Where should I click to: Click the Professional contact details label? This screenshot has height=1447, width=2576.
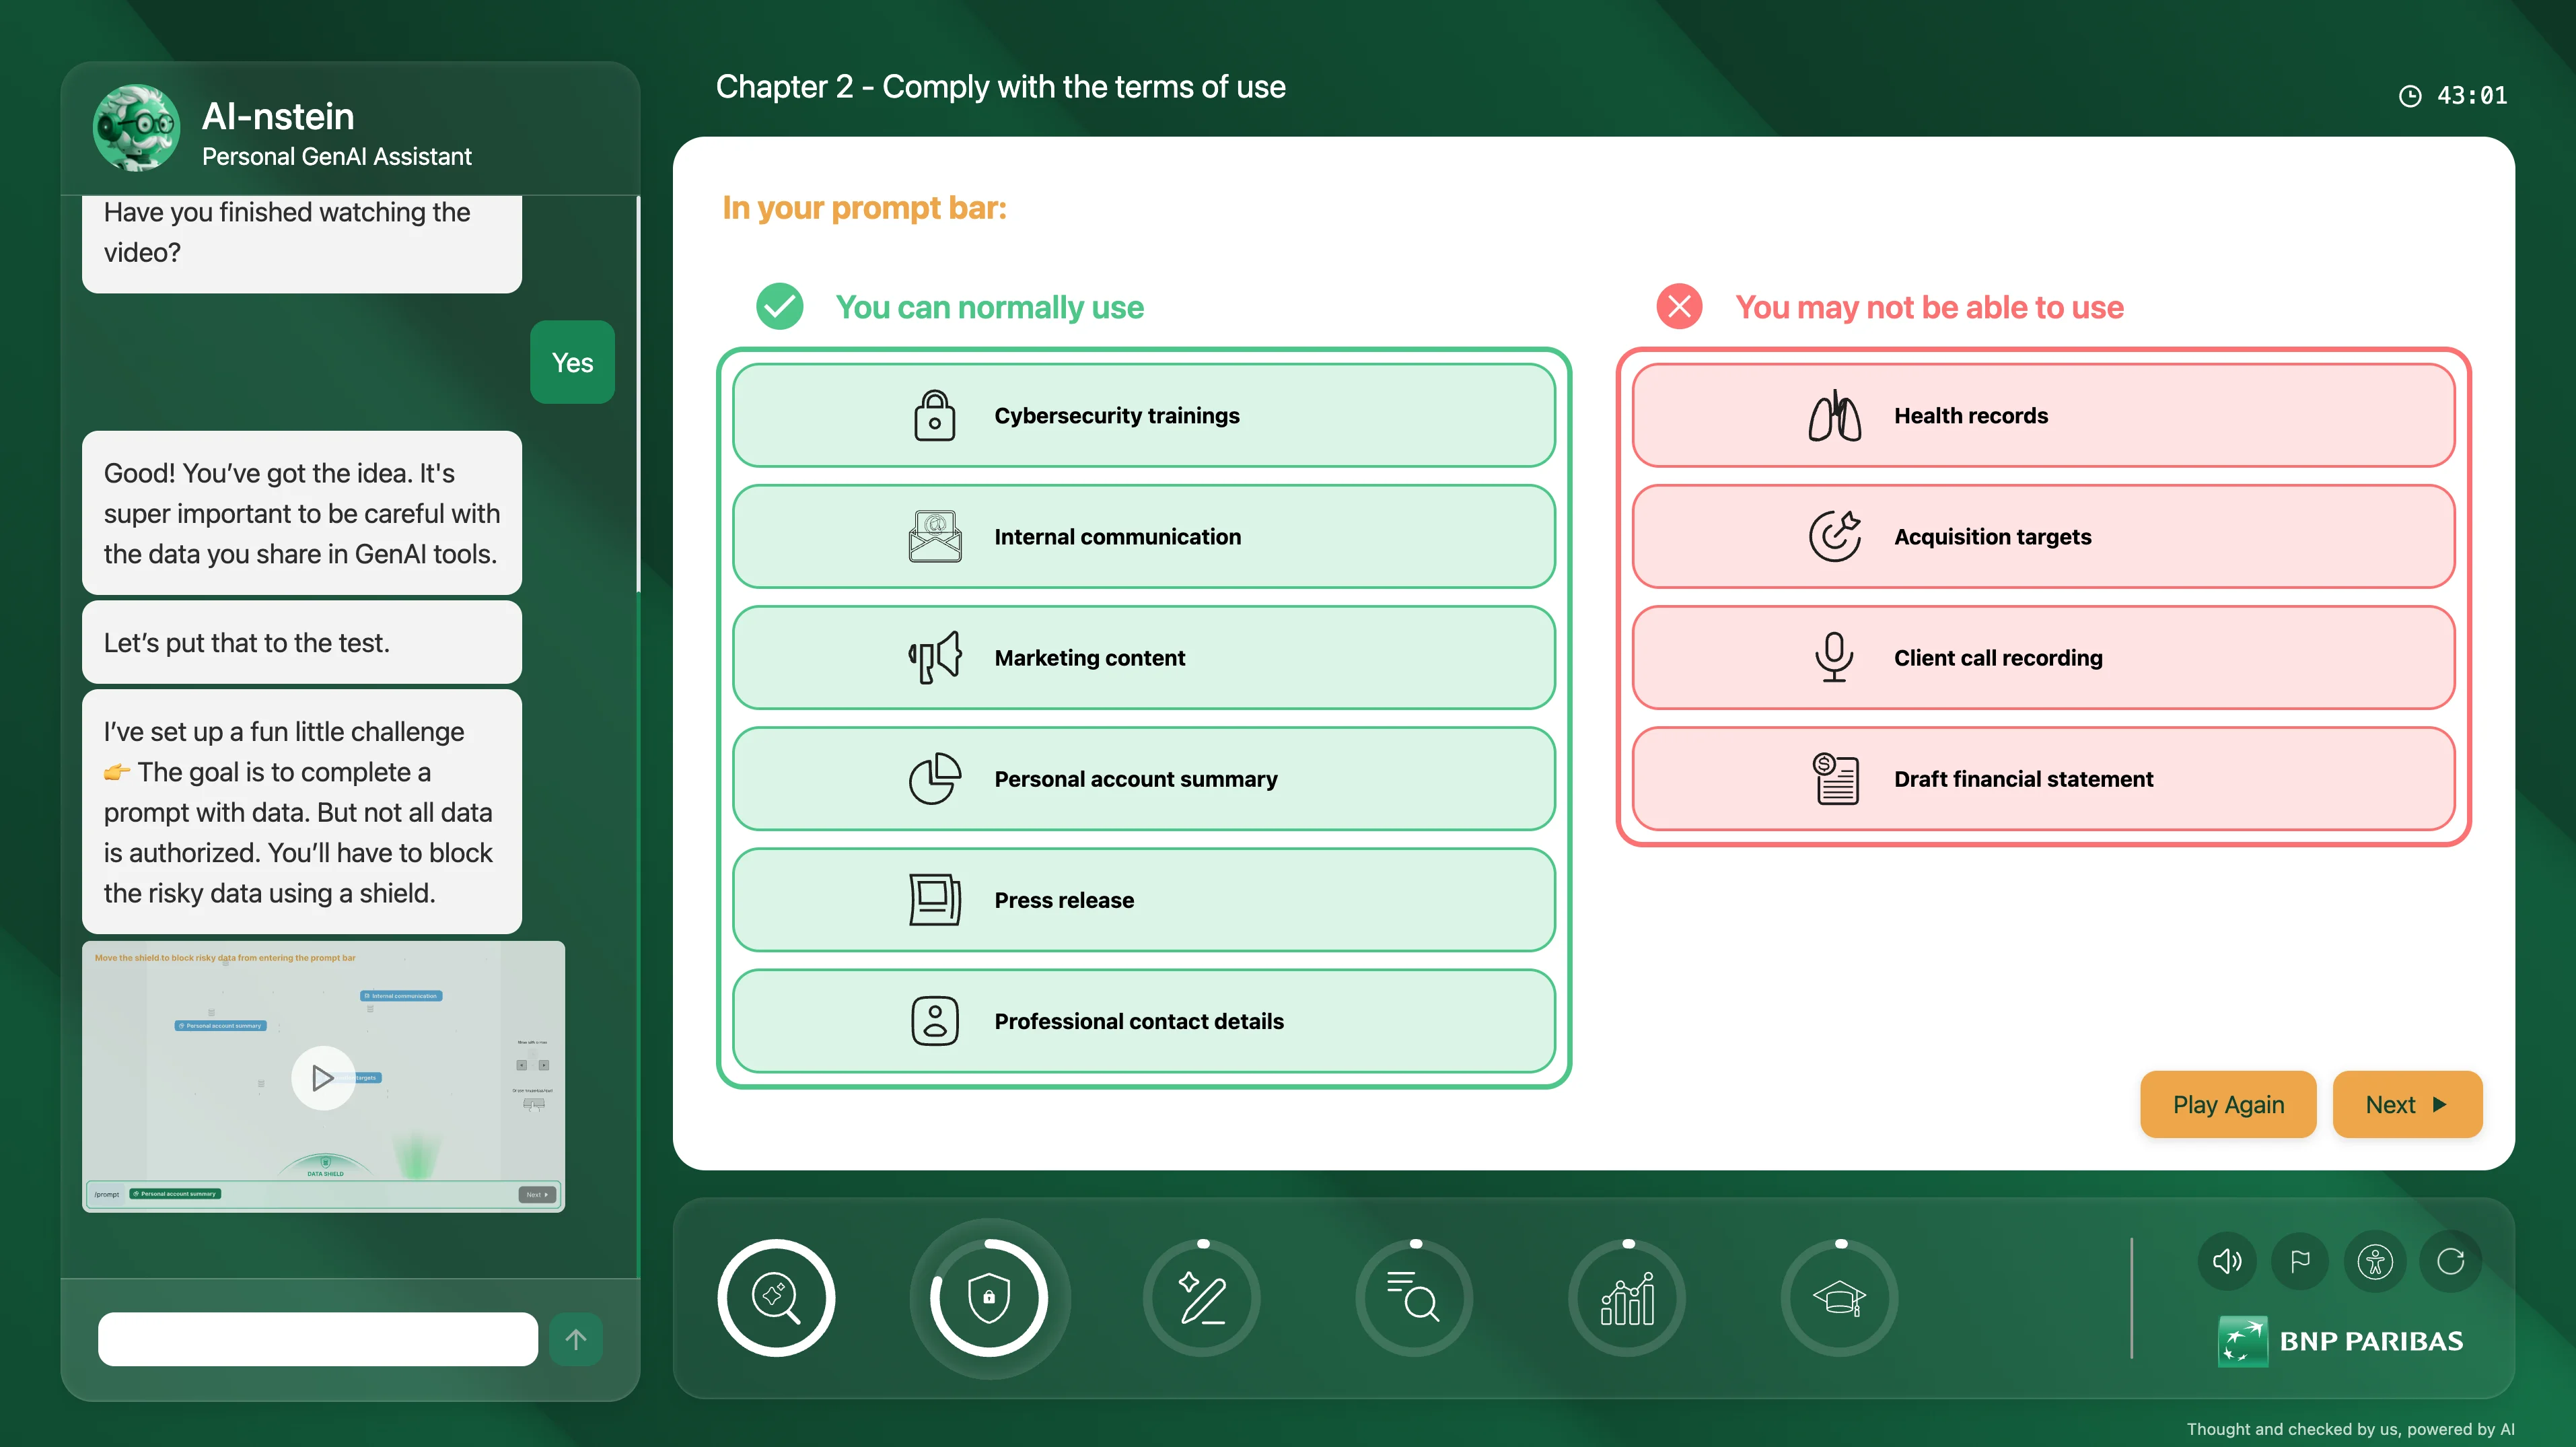pyautogui.click(x=1138, y=1020)
